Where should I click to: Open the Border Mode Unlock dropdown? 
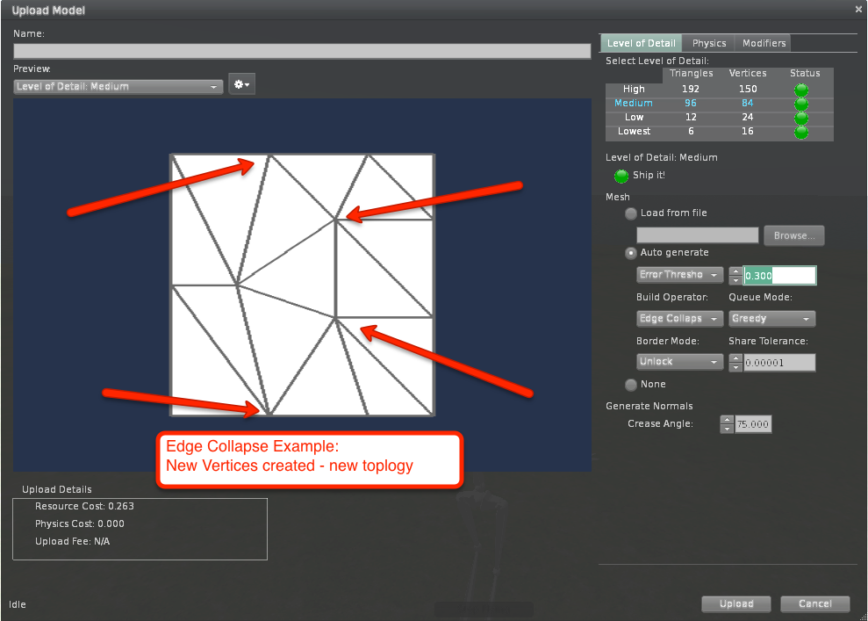(679, 362)
